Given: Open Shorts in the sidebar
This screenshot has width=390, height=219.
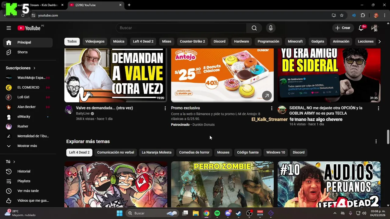Looking at the screenshot, I should (28, 52).
